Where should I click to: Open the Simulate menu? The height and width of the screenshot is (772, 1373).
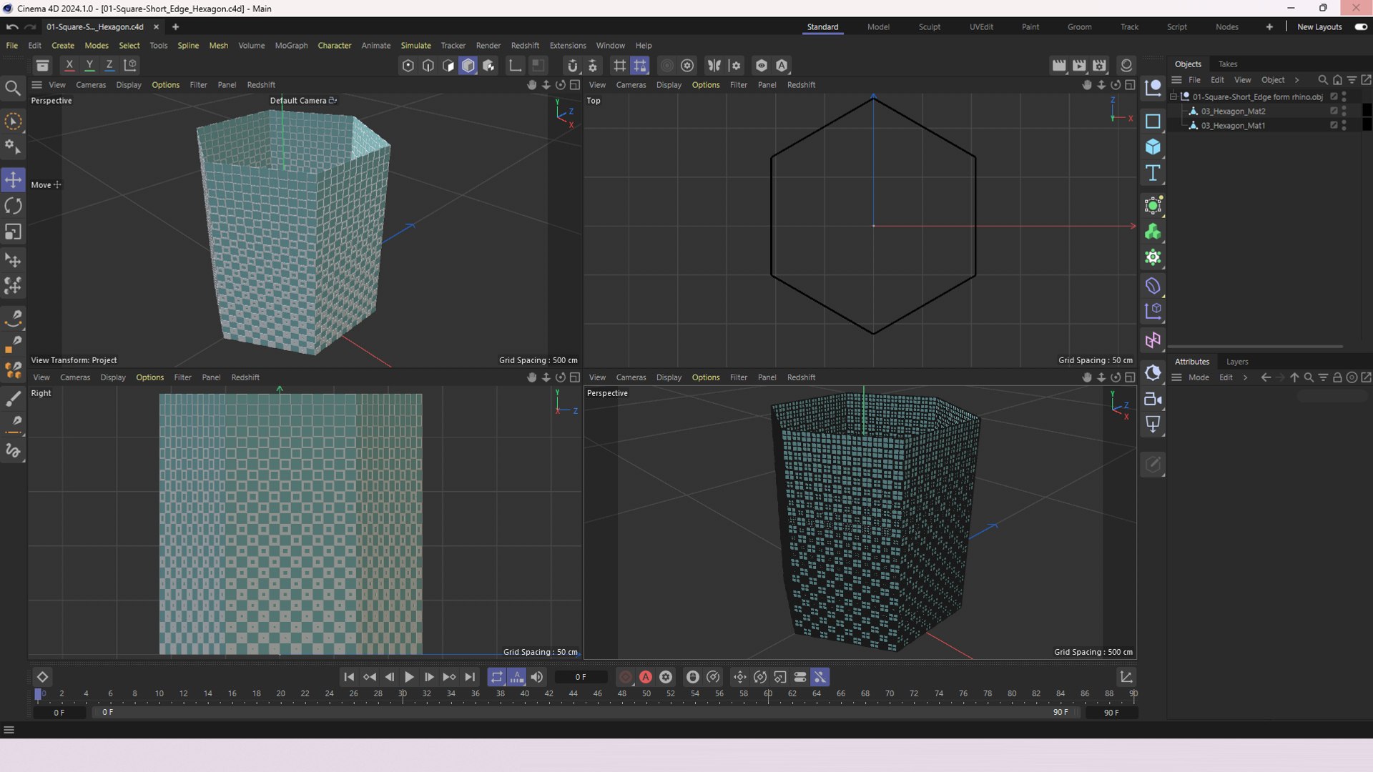point(415,46)
